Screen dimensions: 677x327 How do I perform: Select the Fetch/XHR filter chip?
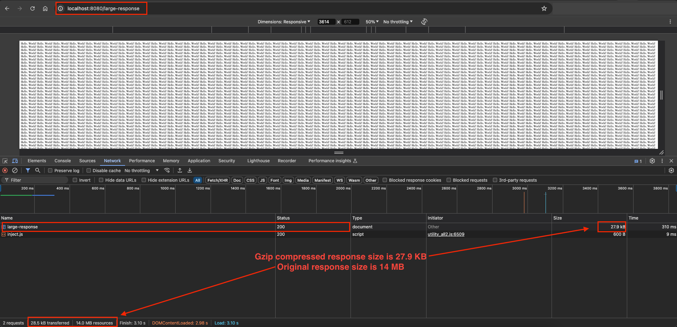pos(217,180)
